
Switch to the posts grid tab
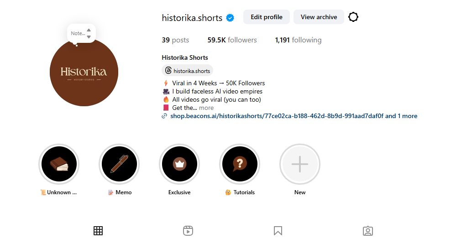[x=98, y=231]
